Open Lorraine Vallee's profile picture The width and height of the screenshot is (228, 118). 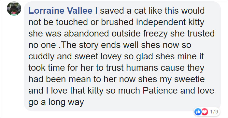[14, 8]
